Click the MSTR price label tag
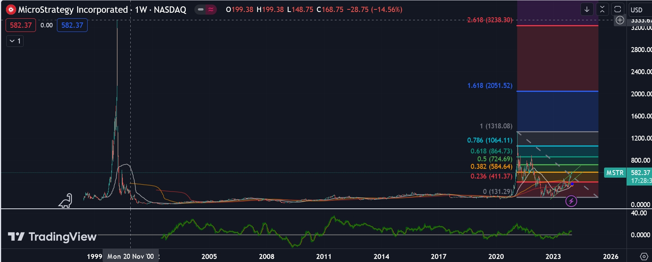The image size is (652, 262). coord(615,173)
